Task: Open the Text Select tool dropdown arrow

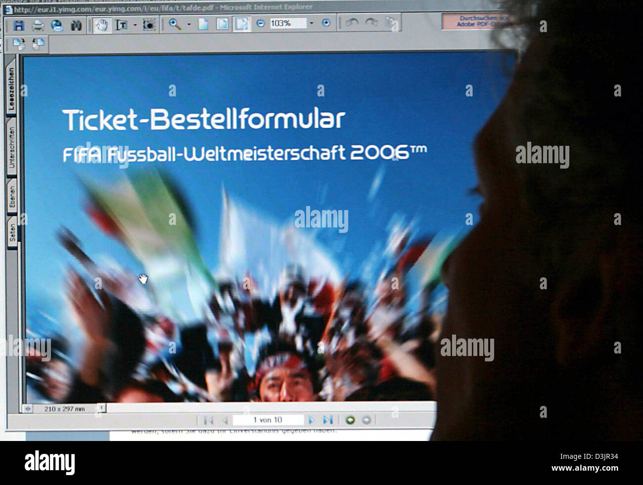Action: (x=135, y=25)
